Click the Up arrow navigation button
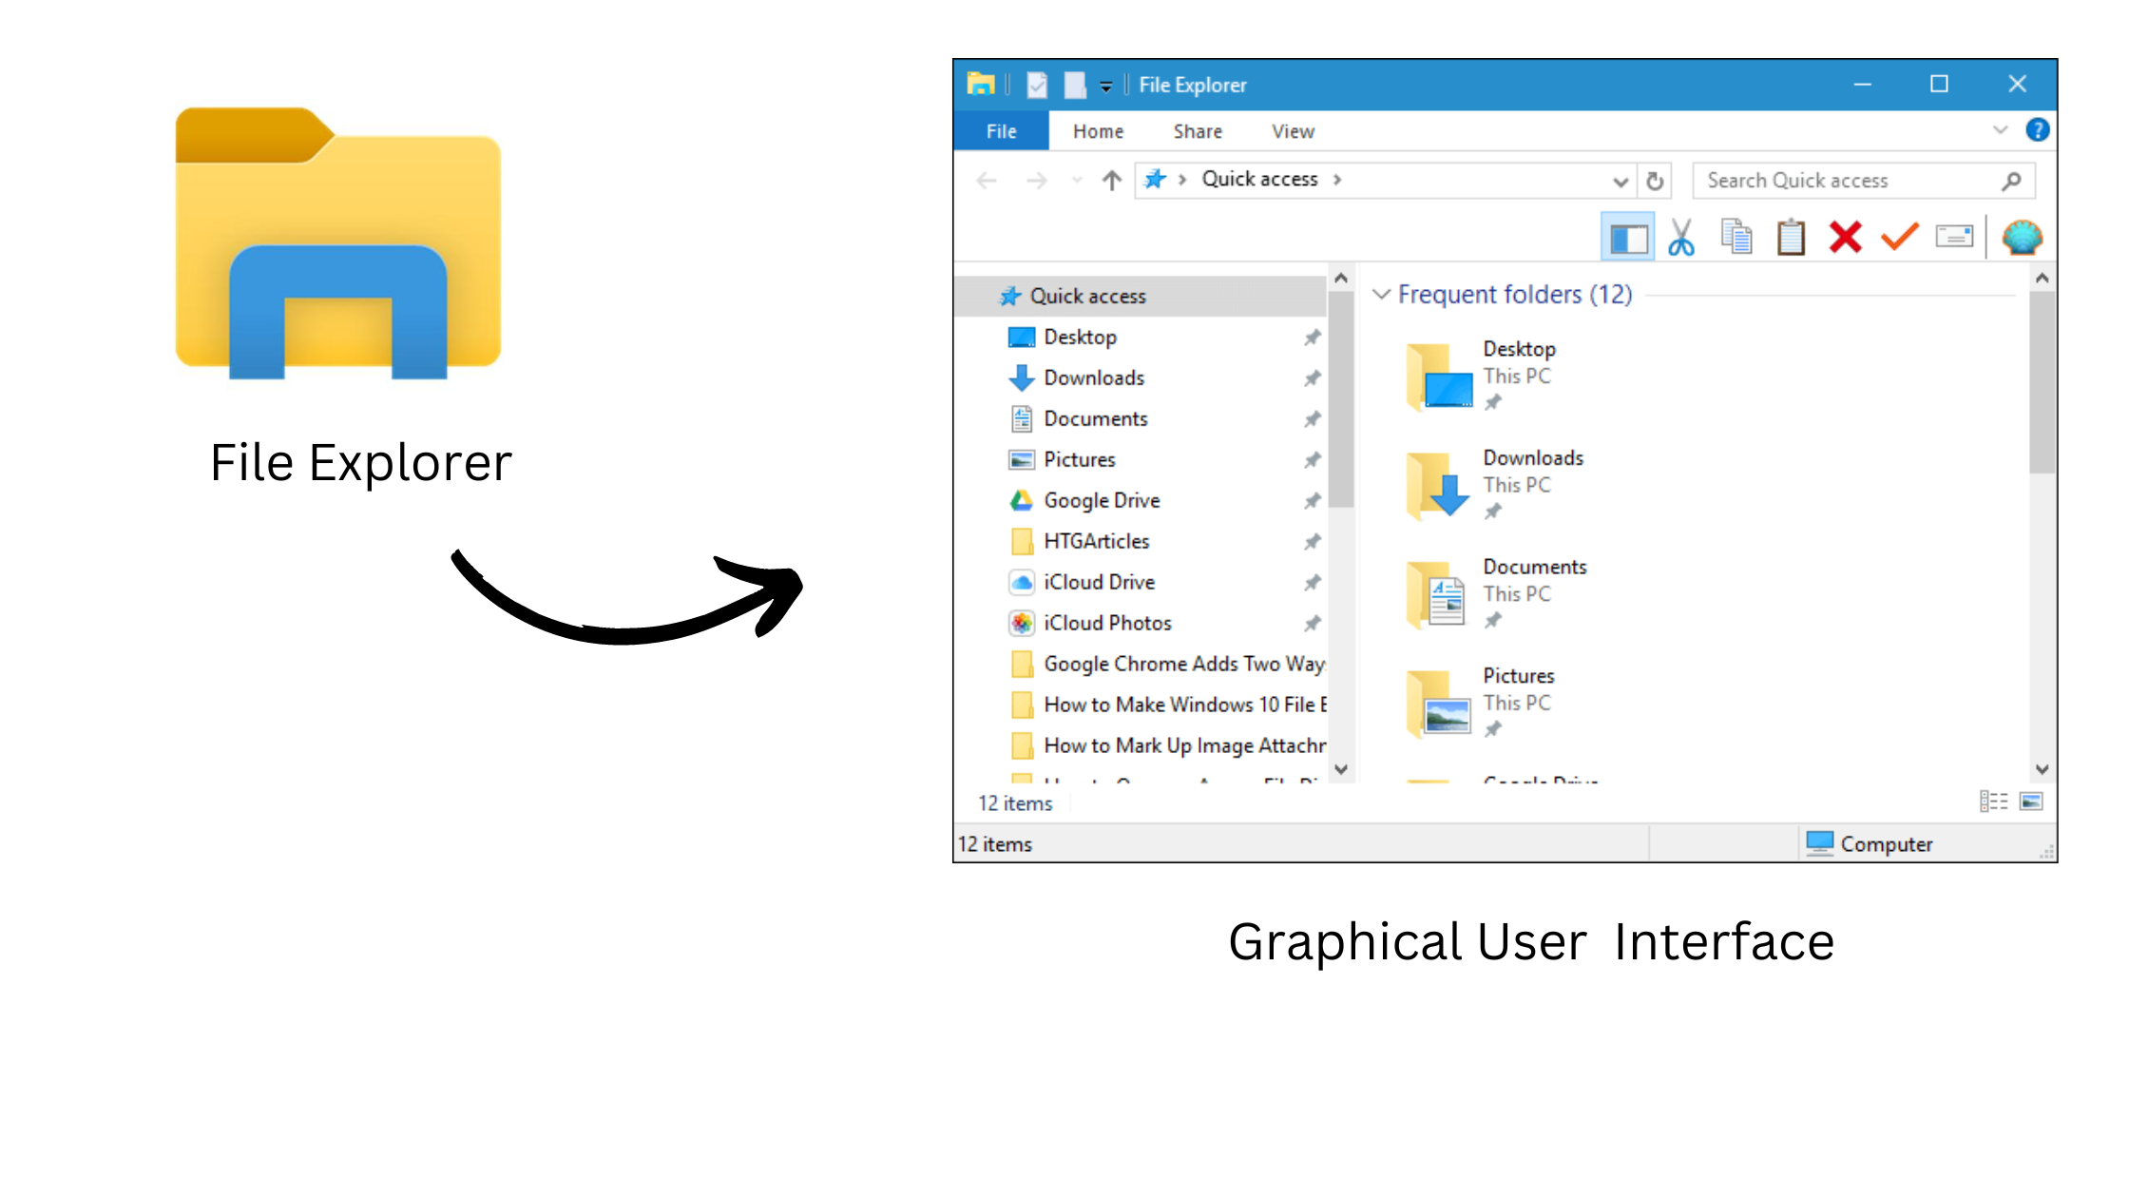This screenshot has width=2129, height=1198. pos(1112,180)
